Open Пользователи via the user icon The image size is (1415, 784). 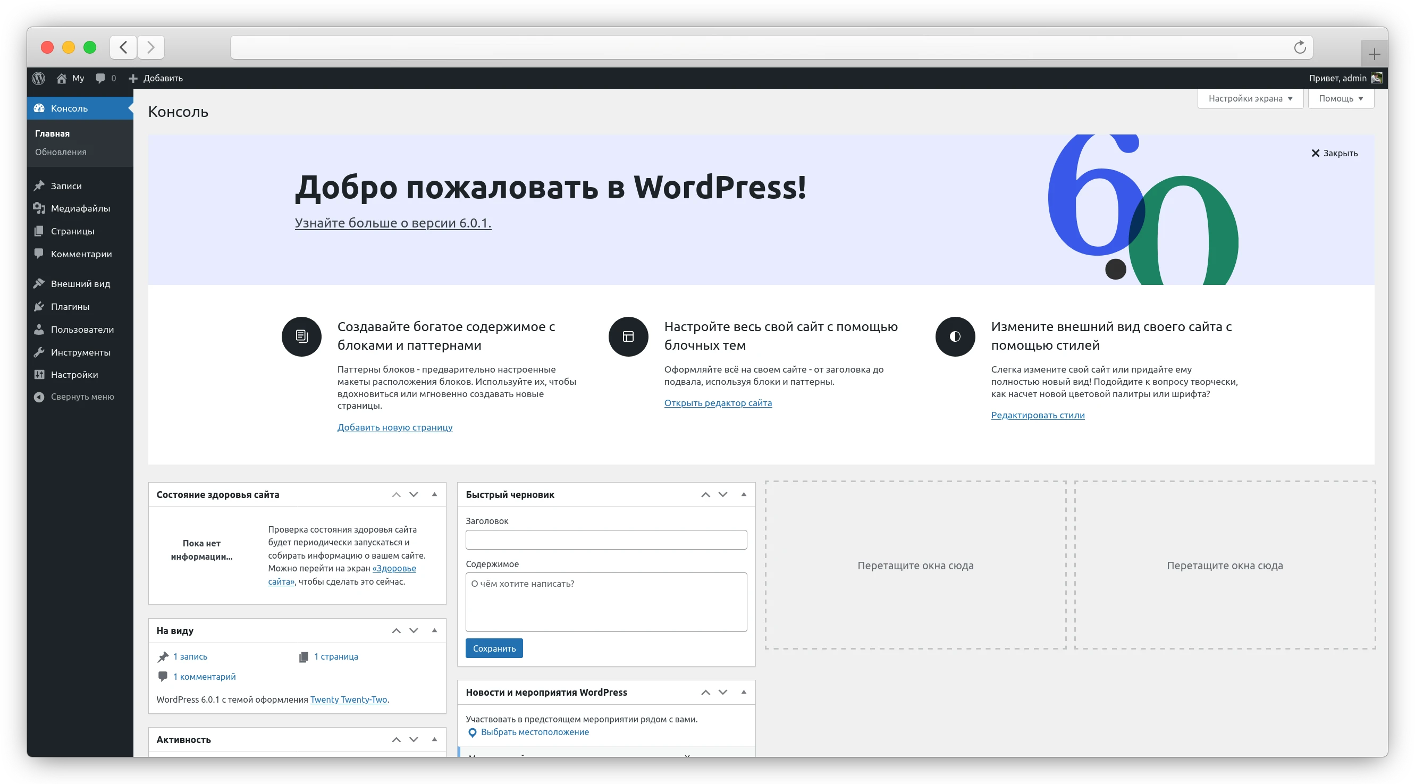(x=39, y=329)
